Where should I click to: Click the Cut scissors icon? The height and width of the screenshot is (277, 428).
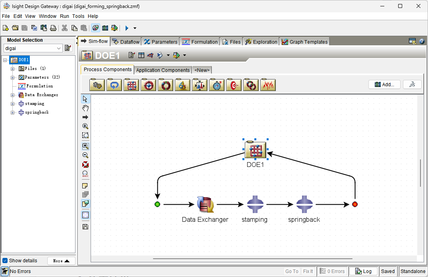pos(65,28)
